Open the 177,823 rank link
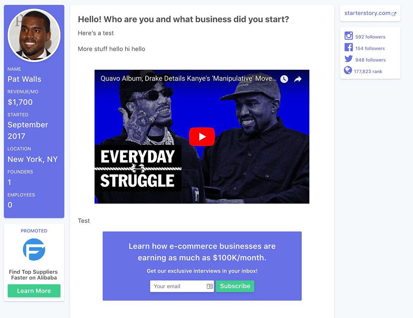 368,72
